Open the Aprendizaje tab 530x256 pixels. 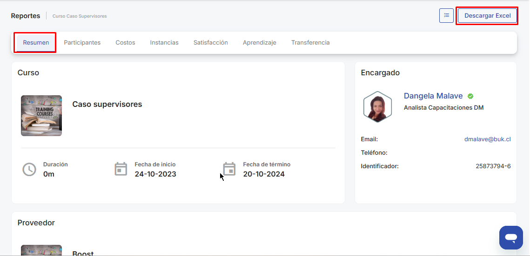pyautogui.click(x=260, y=43)
